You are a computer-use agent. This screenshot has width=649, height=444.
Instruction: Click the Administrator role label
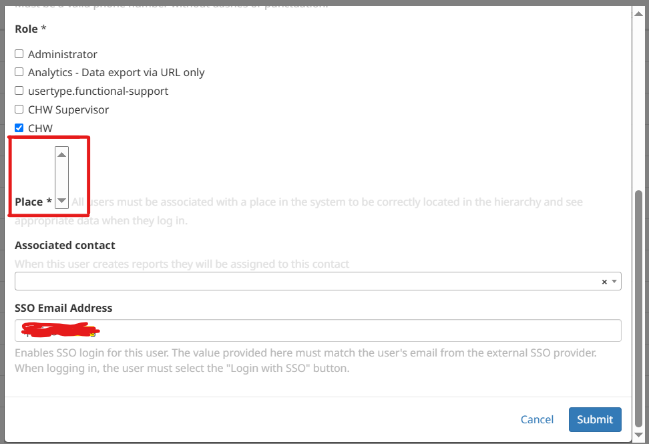tap(63, 54)
